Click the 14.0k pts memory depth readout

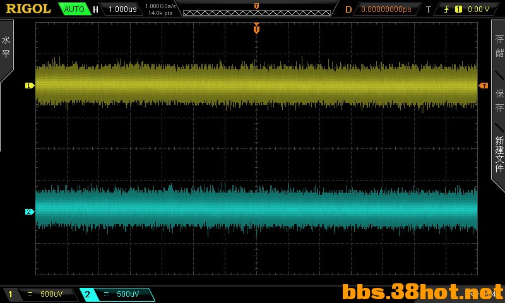click(x=160, y=13)
